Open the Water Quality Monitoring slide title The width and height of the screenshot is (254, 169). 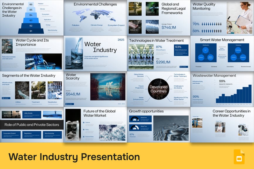pyautogui.click(x=204, y=6)
